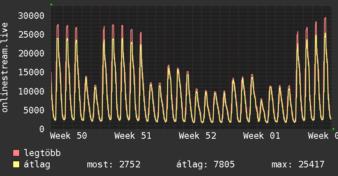Click the 'átlag: 7805' statistic
338x176 pixels.
205,165
